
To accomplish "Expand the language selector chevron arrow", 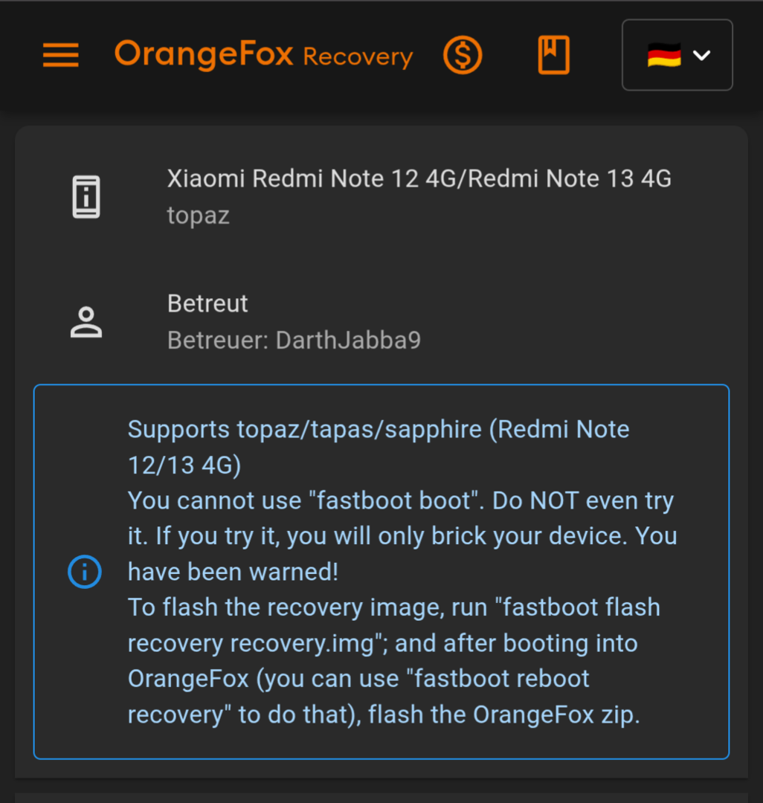I will pyautogui.click(x=702, y=55).
